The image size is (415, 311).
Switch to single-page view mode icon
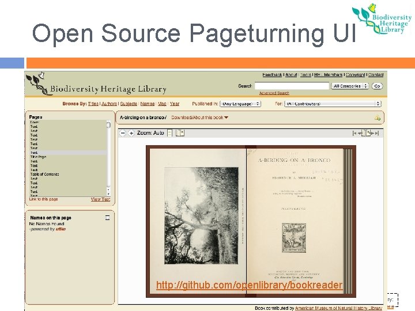point(170,133)
